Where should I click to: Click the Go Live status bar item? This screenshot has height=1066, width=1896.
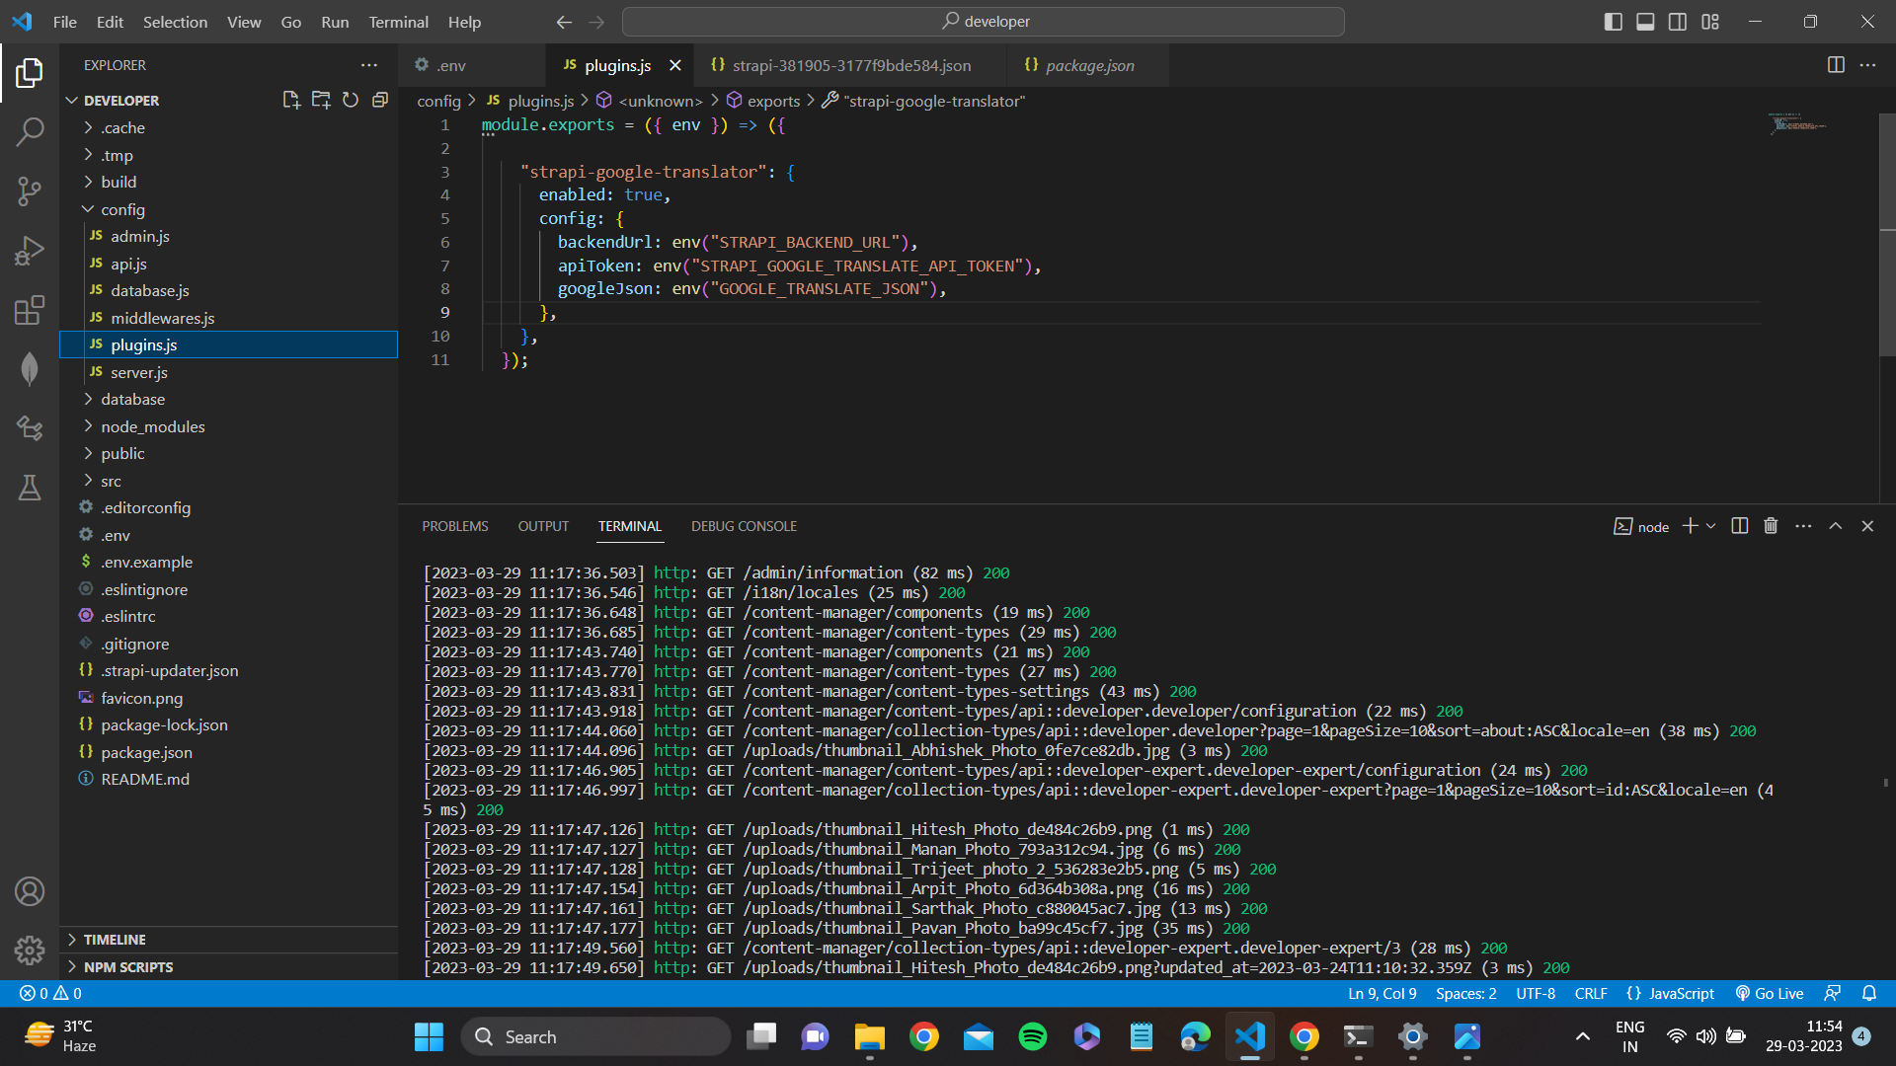click(x=1770, y=993)
